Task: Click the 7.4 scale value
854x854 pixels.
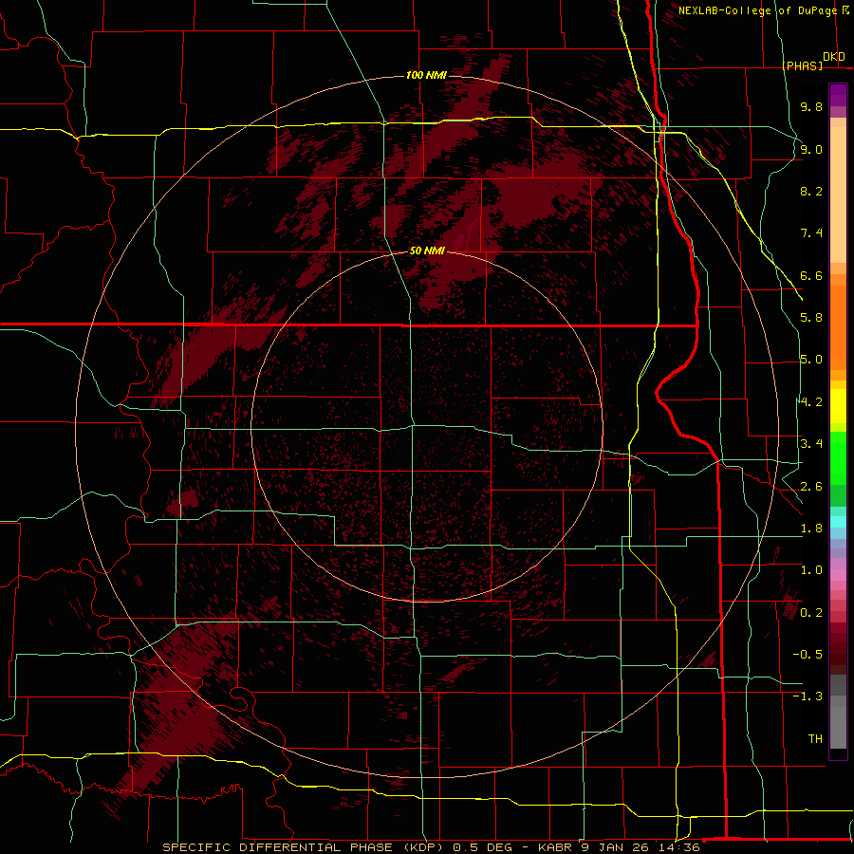Action: [811, 233]
